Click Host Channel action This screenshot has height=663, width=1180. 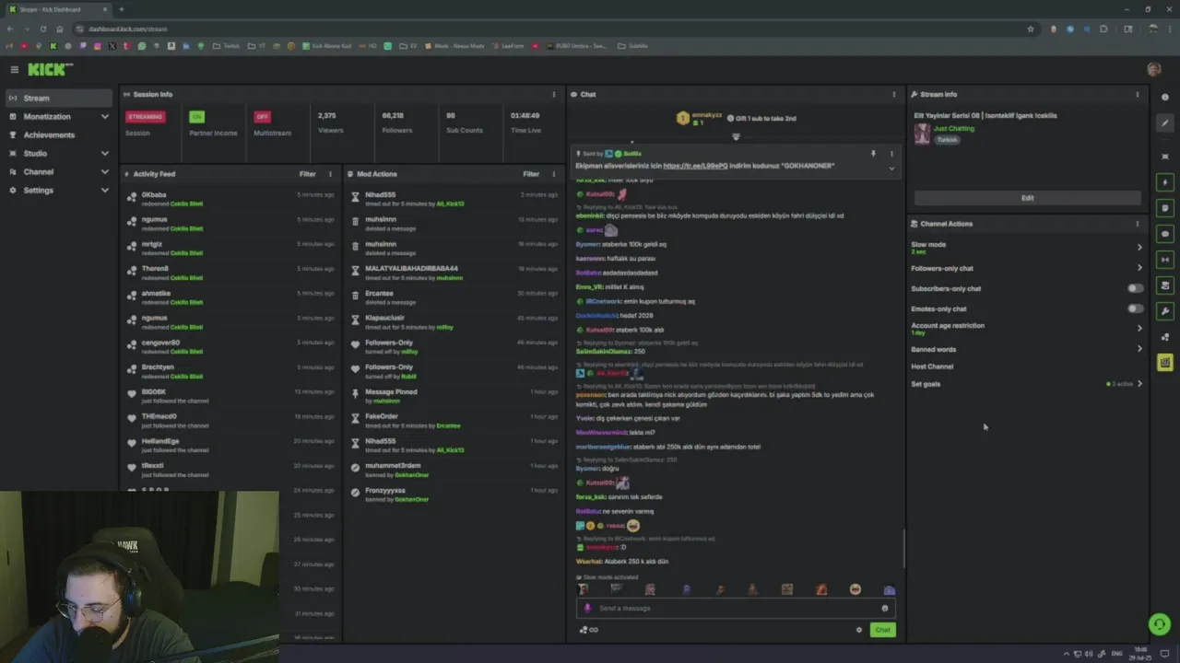932,366
